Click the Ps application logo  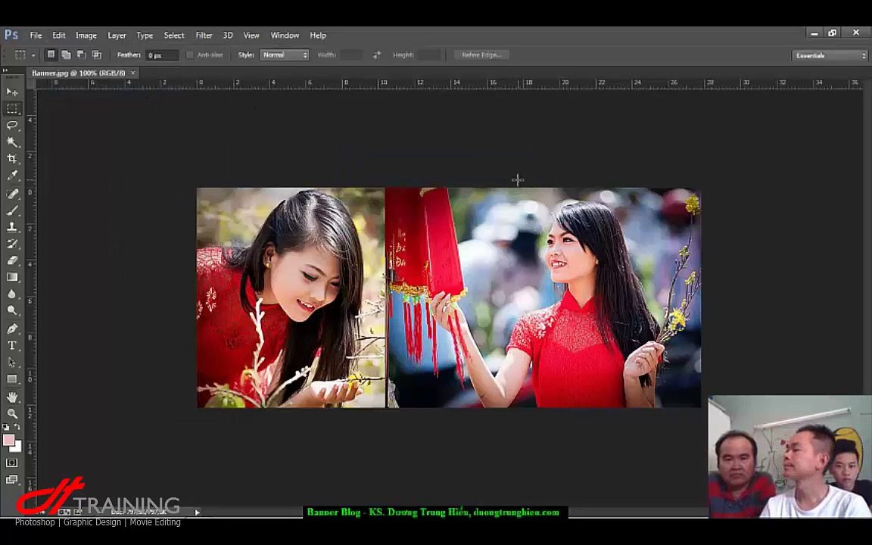pyautogui.click(x=11, y=35)
